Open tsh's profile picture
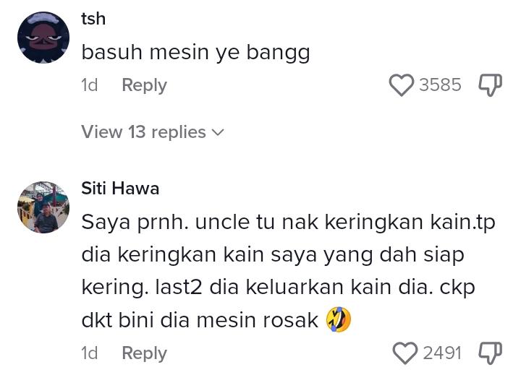Viewport: 521px width, 375px height. (x=43, y=38)
